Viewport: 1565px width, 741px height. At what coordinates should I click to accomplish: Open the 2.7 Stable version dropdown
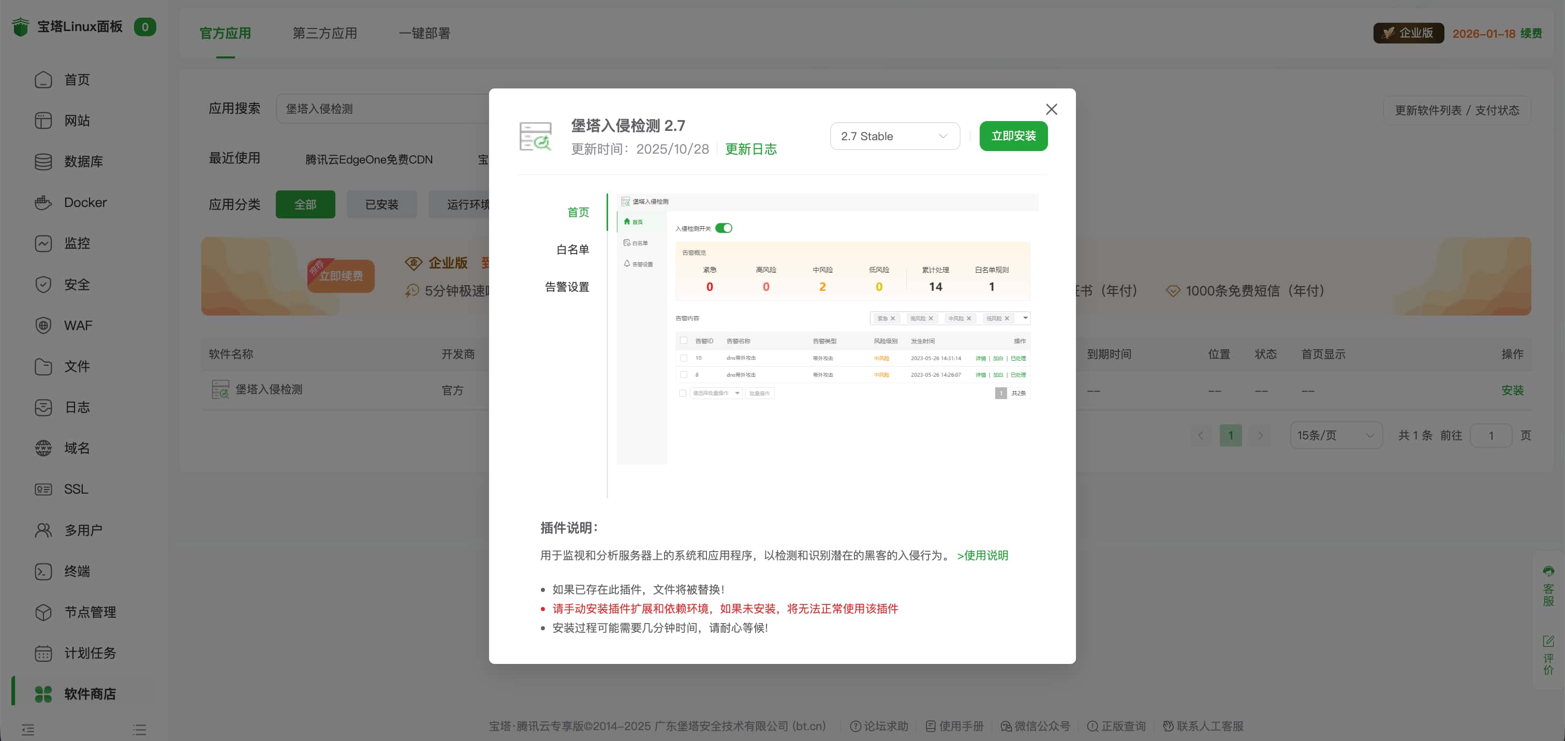point(894,136)
